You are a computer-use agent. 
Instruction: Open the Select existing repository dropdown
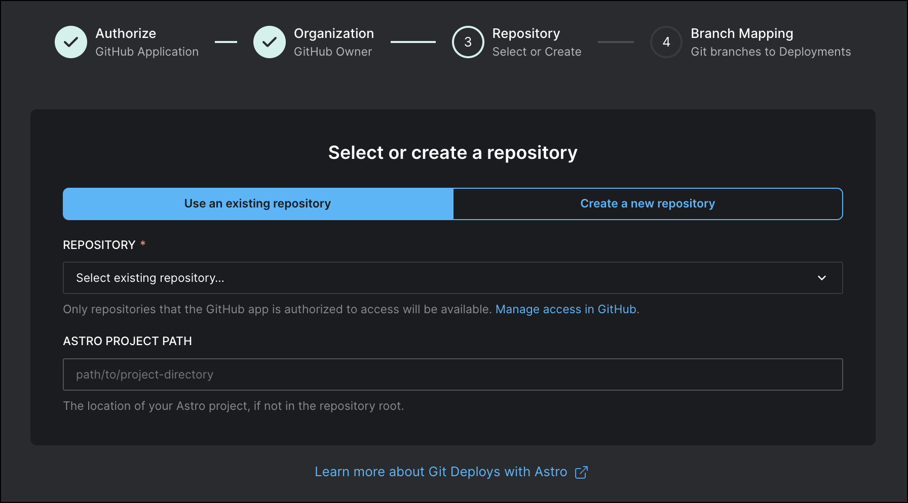[x=452, y=278]
